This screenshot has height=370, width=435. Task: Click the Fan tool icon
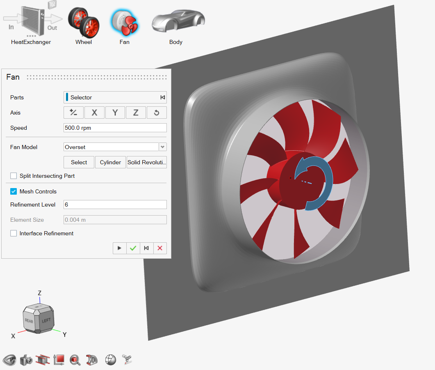pyautogui.click(x=124, y=23)
